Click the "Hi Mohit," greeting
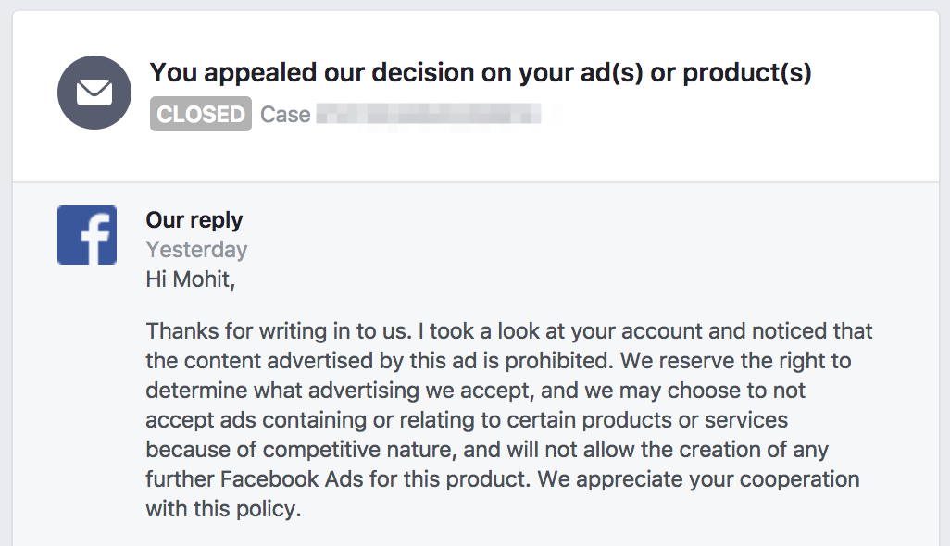Image resolution: width=950 pixels, height=546 pixels. 191,279
